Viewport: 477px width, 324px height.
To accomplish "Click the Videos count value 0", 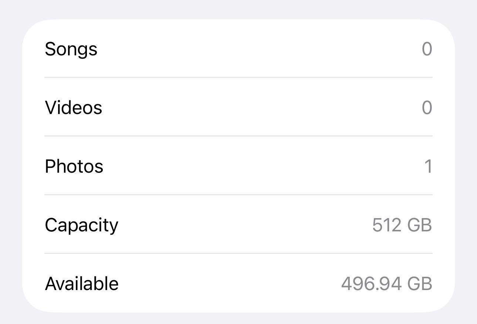I will (427, 108).
